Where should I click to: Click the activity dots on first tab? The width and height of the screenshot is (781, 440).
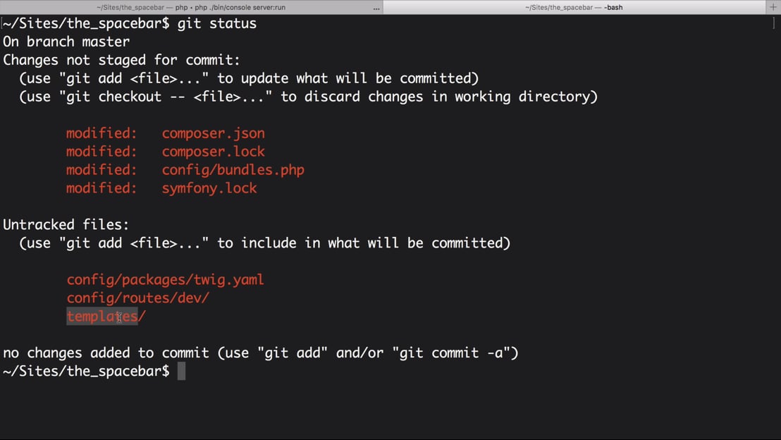pos(376,8)
